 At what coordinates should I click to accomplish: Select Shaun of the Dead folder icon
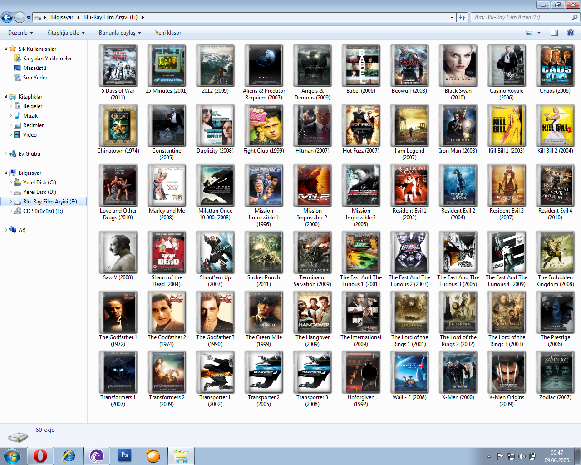[167, 252]
